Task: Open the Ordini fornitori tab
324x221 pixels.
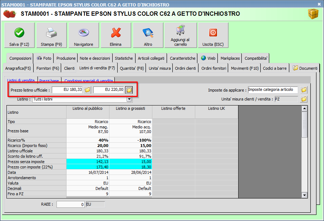Action: tap(213, 68)
